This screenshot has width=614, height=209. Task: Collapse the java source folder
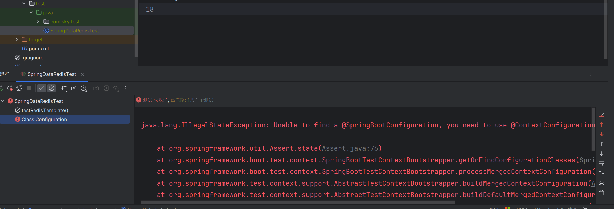(31, 12)
